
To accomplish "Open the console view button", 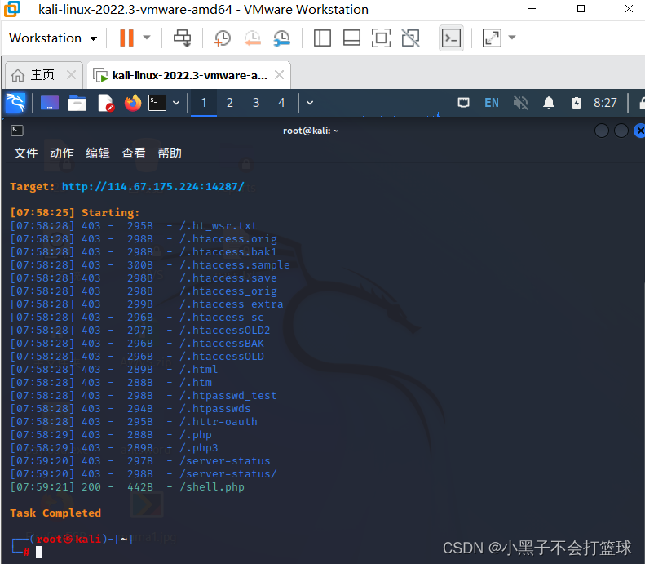I will tap(451, 38).
